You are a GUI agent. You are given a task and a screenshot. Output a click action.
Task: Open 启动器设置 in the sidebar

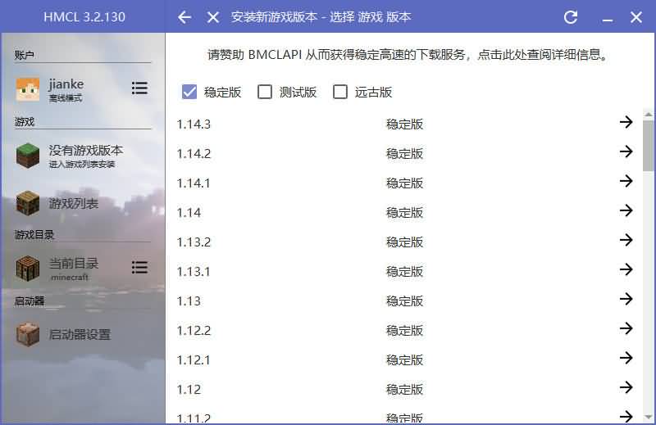click(80, 334)
